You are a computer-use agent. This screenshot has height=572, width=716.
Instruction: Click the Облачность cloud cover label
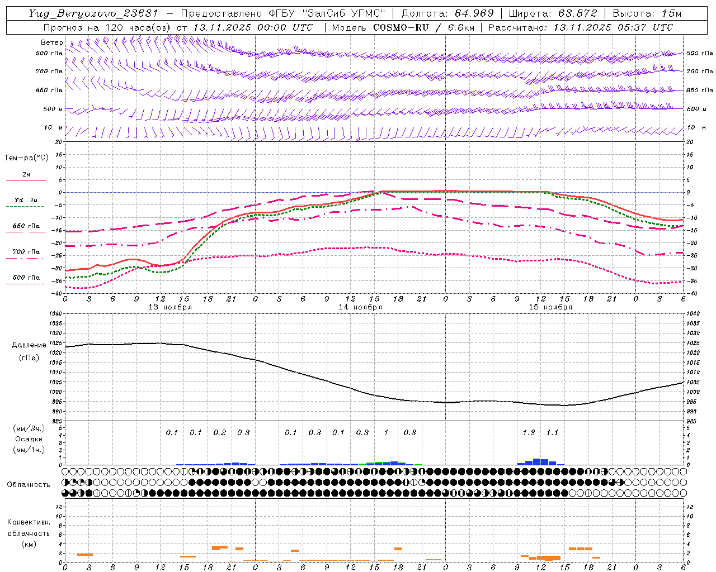point(29,485)
